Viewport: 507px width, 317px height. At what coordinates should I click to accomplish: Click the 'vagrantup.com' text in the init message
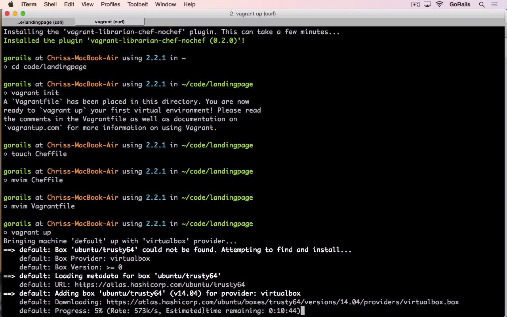(x=33, y=128)
